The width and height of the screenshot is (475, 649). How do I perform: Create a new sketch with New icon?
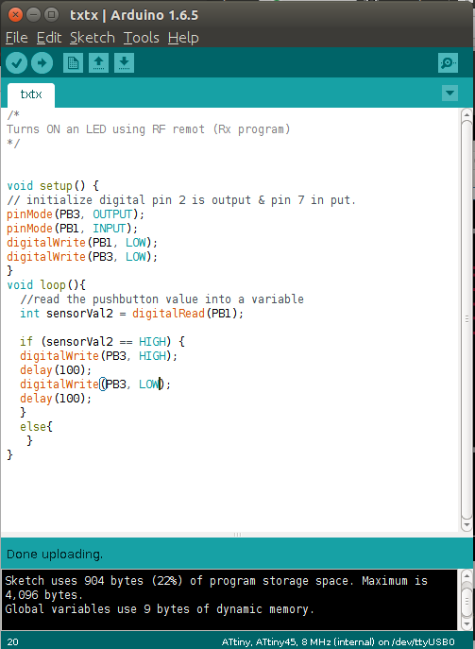coord(74,63)
